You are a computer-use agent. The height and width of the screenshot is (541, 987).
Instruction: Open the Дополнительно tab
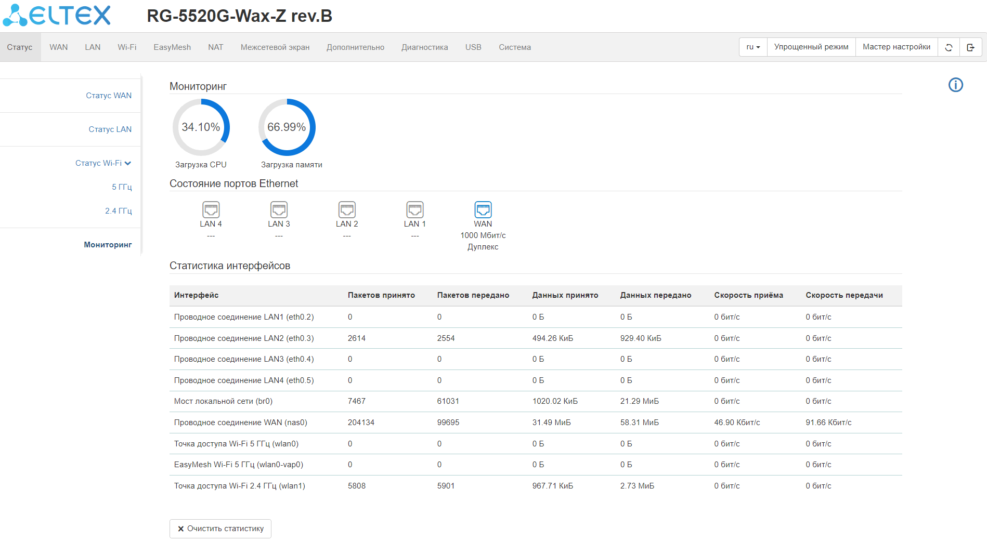click(356, 47)
